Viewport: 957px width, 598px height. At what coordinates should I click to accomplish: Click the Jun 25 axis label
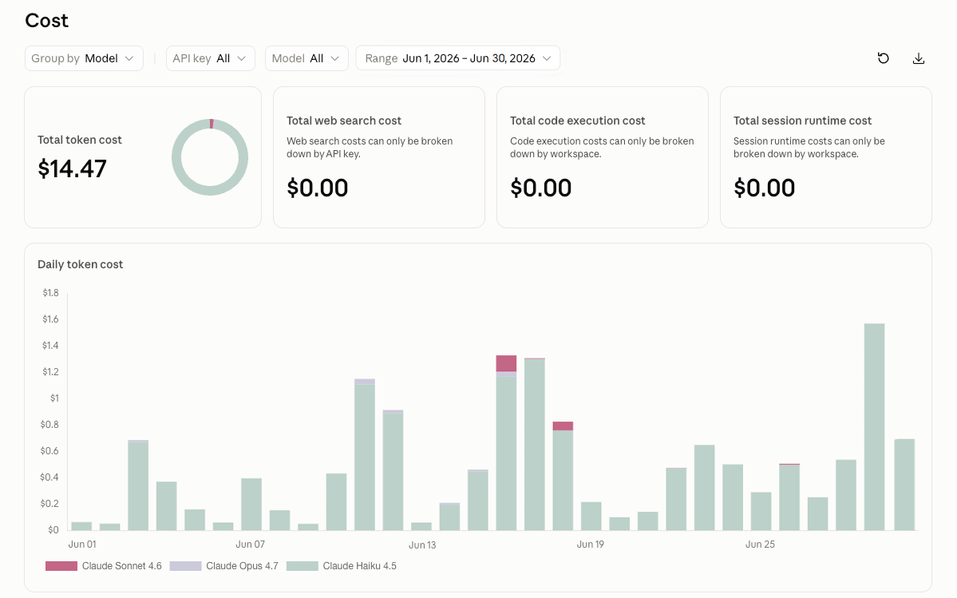point(760,545)
